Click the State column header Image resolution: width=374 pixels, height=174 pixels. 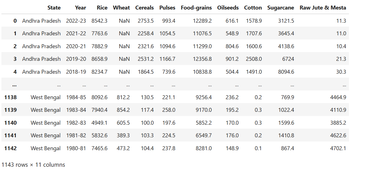[54, 8]
